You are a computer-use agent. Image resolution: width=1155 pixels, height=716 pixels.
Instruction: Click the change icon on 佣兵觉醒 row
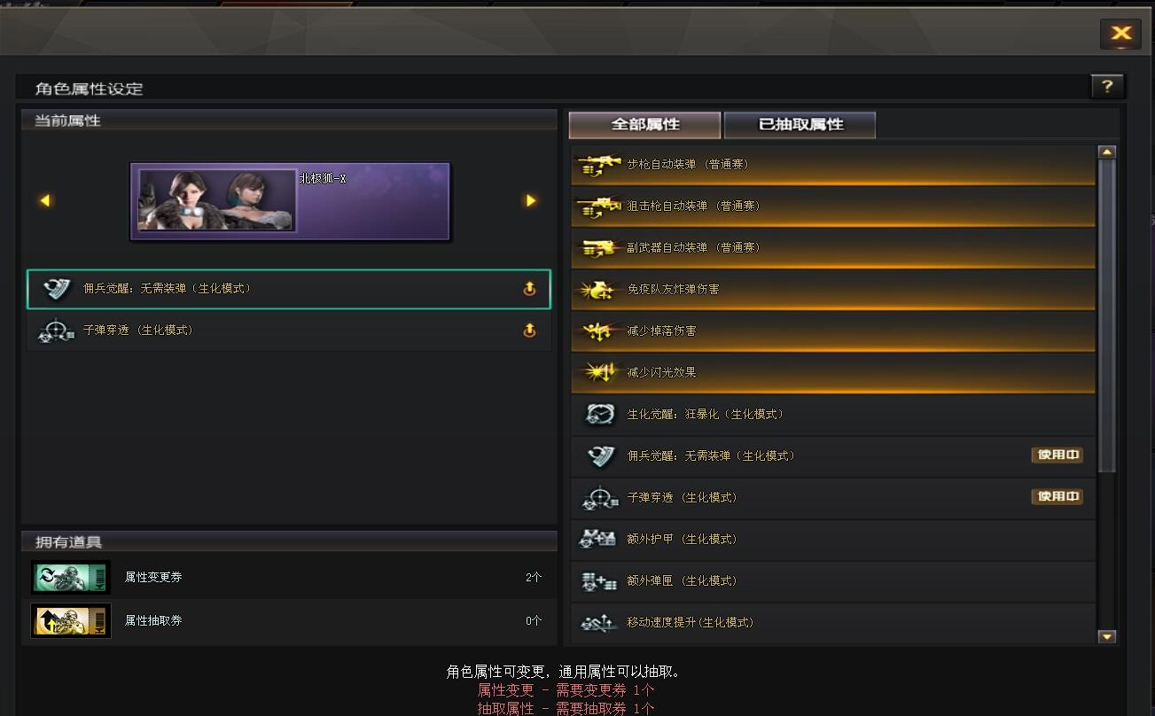point(529,289)
